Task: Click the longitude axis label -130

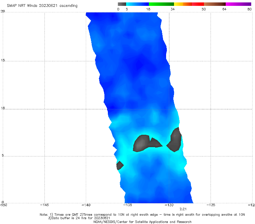Action: 169,205
